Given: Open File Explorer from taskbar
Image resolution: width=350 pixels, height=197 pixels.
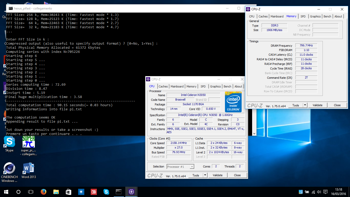Looking at the screenshot, I should coord(56,192).
